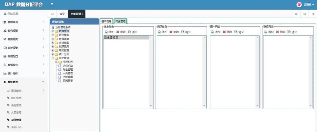Select the 展现配置 folder in the tree
This screenshot has height=132, width=317.
[64, 50]
